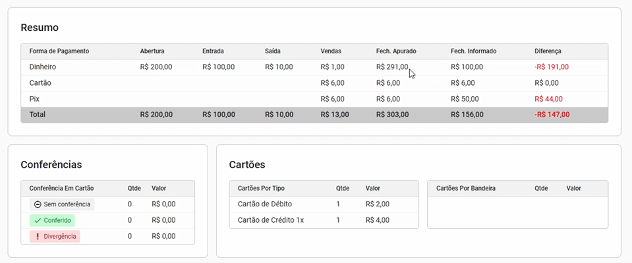Click the Sem conferência minus-circle icon
This screenshot has height=263, width=632.
click(38, 204)
